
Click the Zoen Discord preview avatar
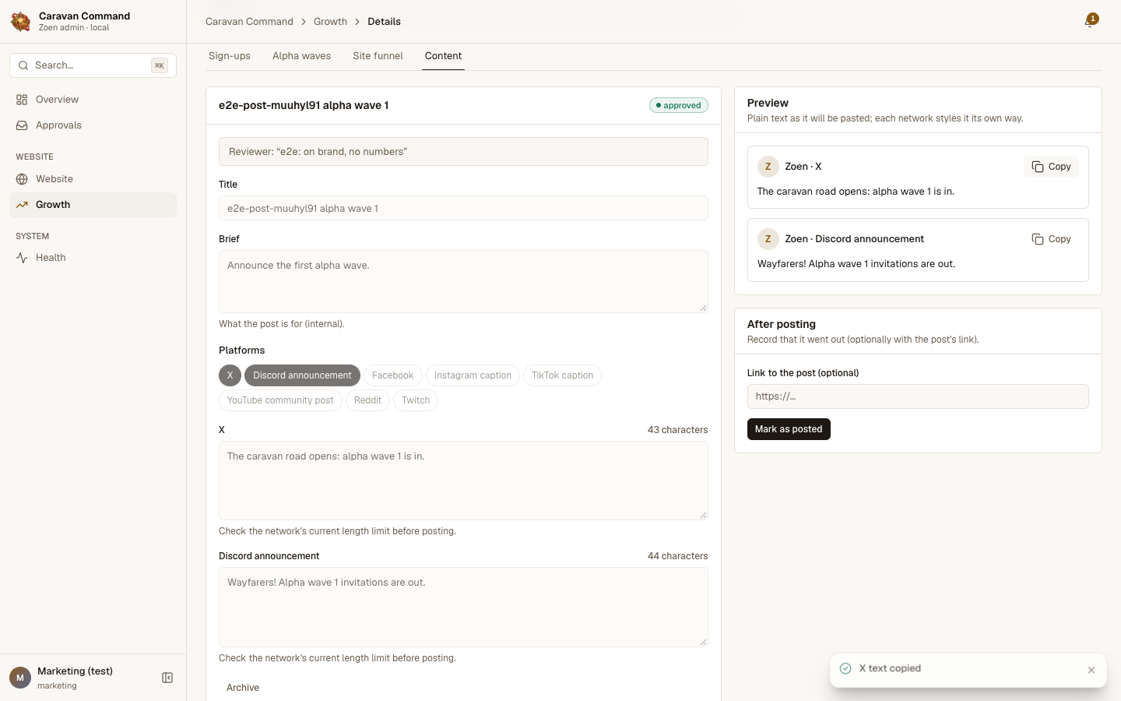tap(768, 239)
